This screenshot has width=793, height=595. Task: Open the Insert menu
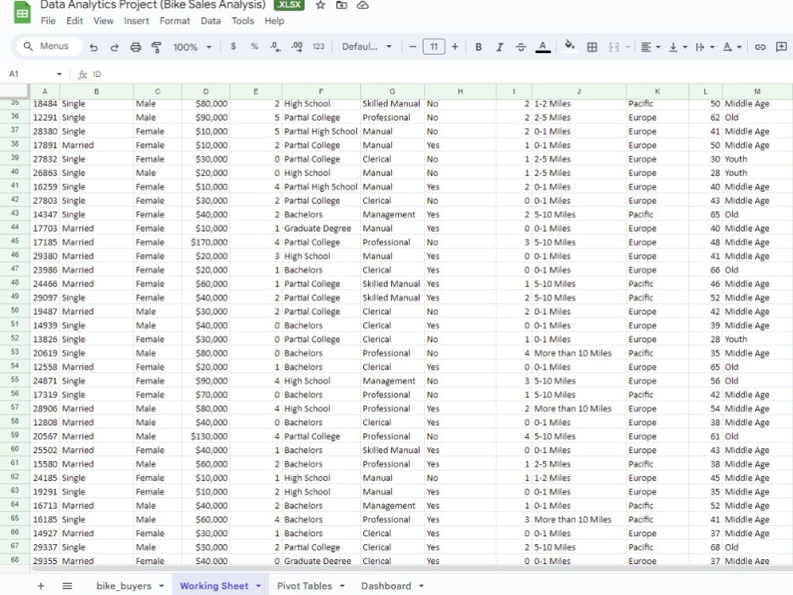136,21
